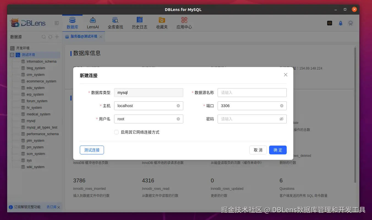
Task: Clear the 主机 field using its clear icon
Action: pyautogui.click(x=178, y=106)
